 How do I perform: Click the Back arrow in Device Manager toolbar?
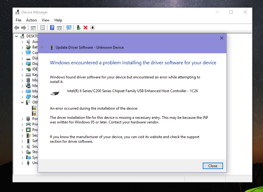coord(17,28)
